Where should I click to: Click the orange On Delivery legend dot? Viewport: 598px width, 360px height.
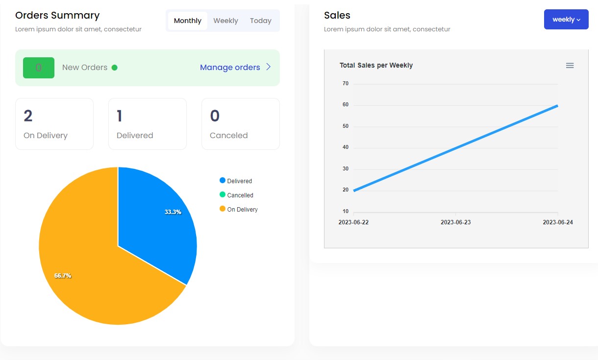pyautogui.click(x=222, y=209)
